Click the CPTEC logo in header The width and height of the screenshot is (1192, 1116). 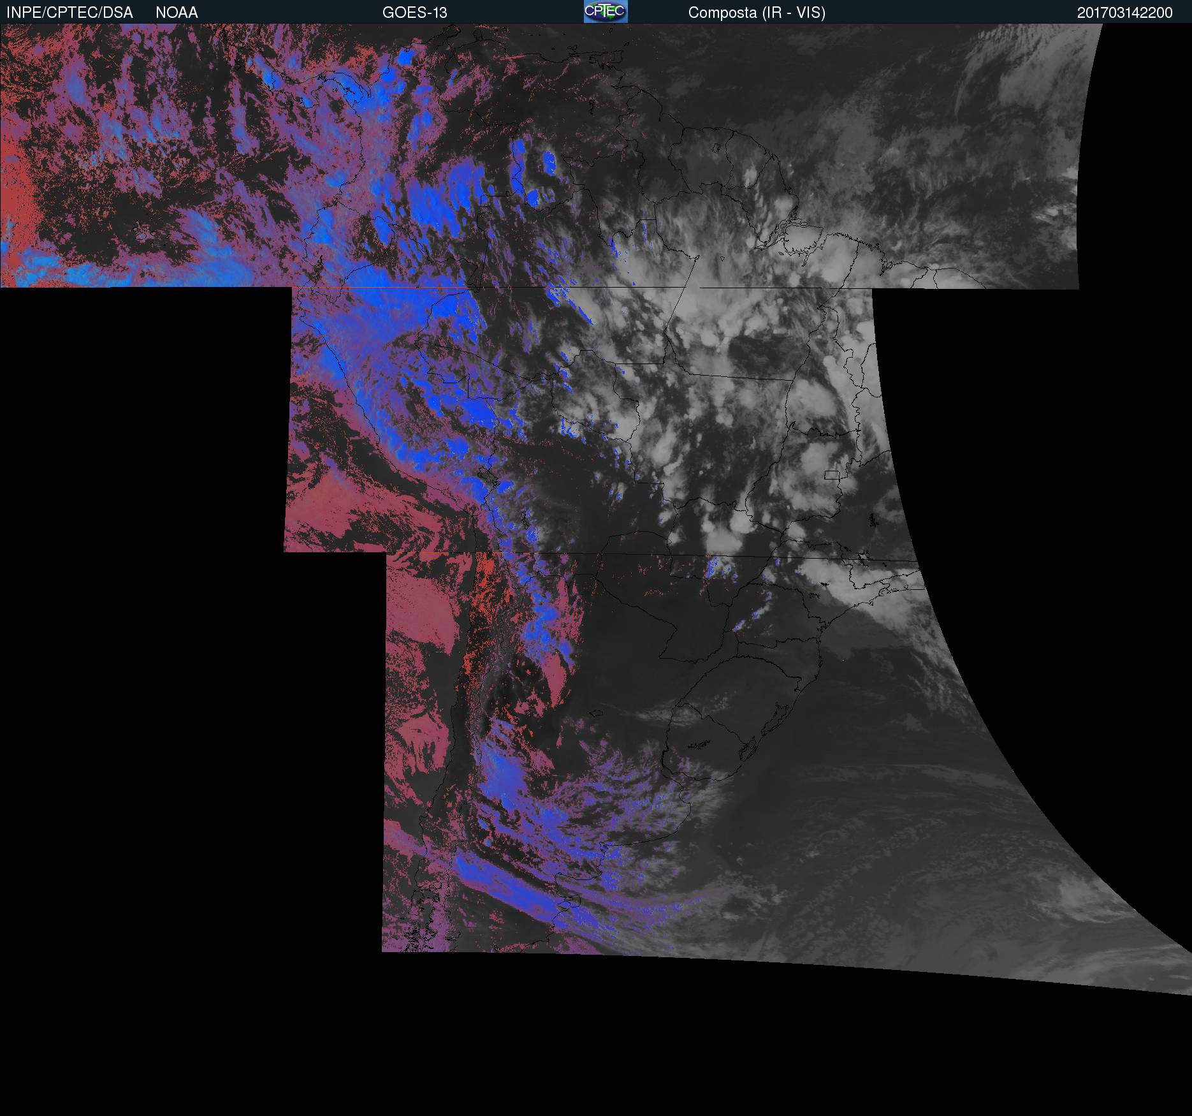tap(606, 11)
